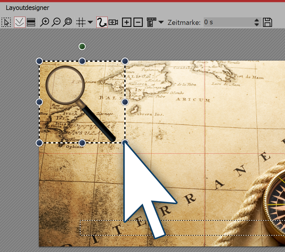
Task: Toggle the remove keyframe minus button
Action: pos(138,22)
